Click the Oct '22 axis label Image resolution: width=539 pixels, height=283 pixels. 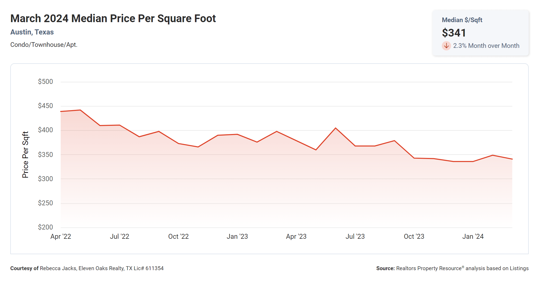[x=178, y=236]
